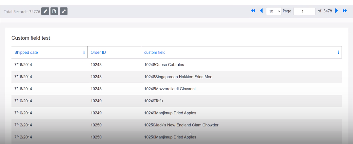The height and width of the screenshot is (144, 353).
Task: Click the Total Records: 34776 label
Action: (x=22, y=11)
